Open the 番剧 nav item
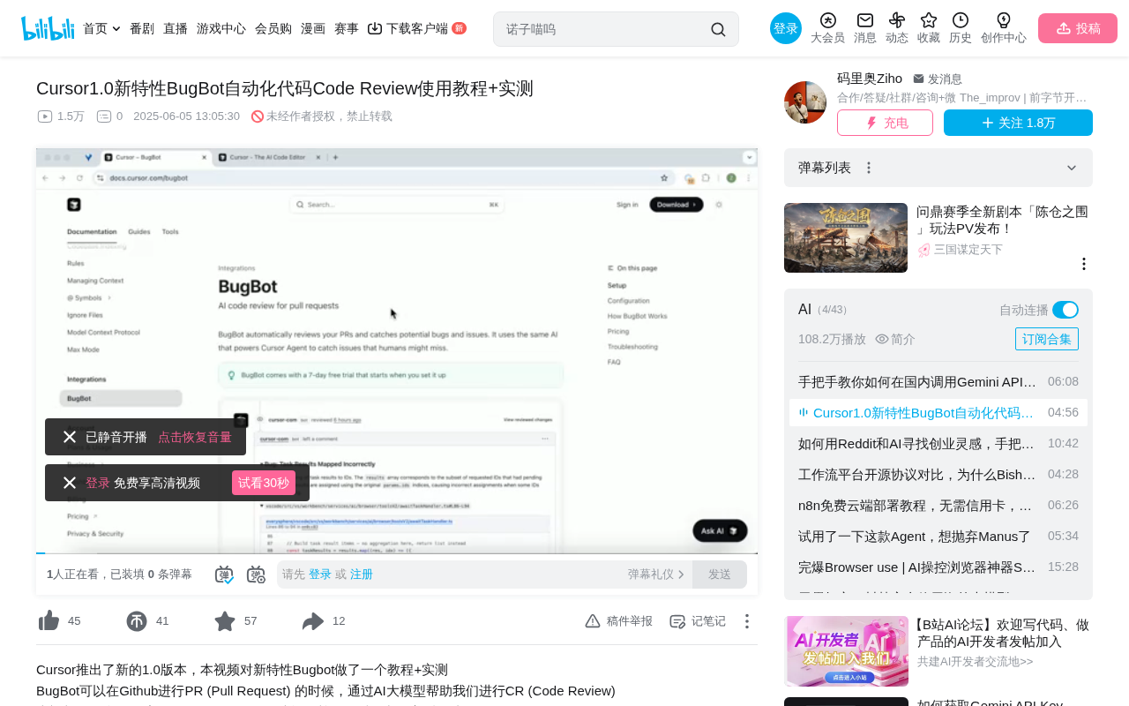This screenshot has height=706, width=1129. pyautogui.click(x=142, y=28)
